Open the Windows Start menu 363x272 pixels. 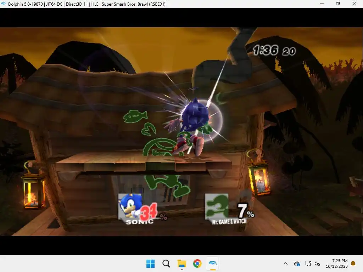click(150, 263)
